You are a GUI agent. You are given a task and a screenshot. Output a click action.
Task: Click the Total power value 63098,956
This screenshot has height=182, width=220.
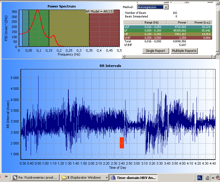coord(180,41)
